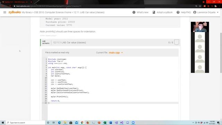Launch Microsoft Edge from taskbar
222x125 pixels.
tap(59, 123)
